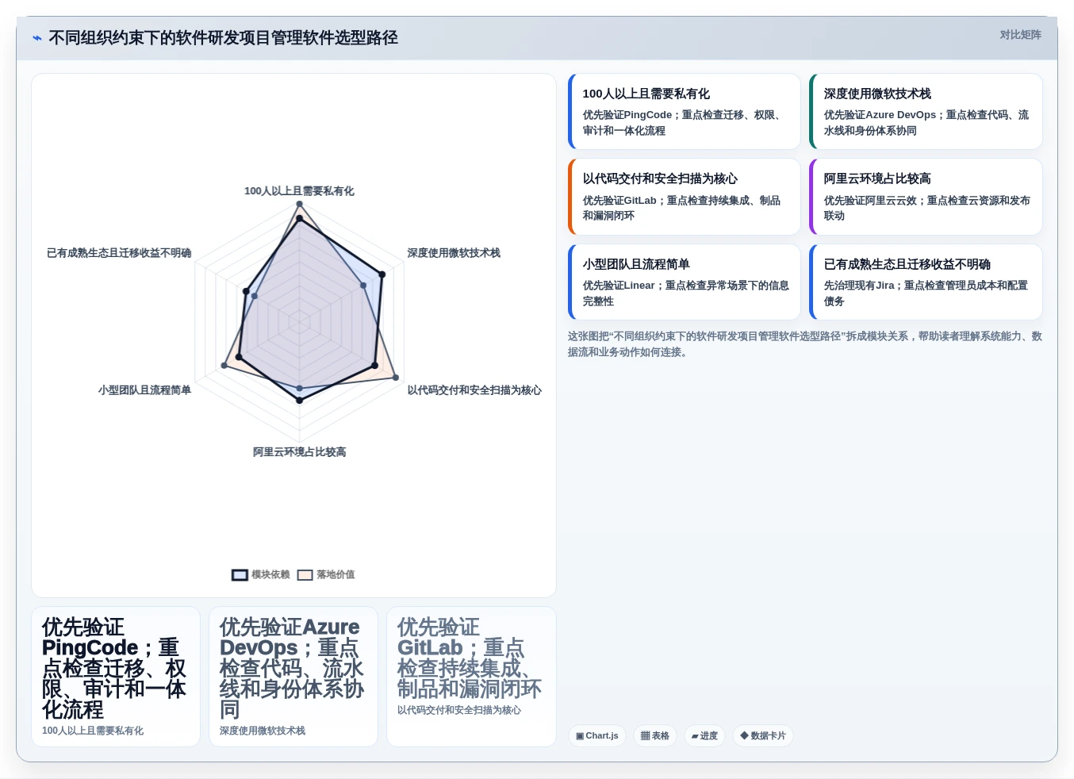The height and width of the screenshot is (779, 1074).
Task: Click the large 优先验证PingCode data card
Action: point(116,677)
